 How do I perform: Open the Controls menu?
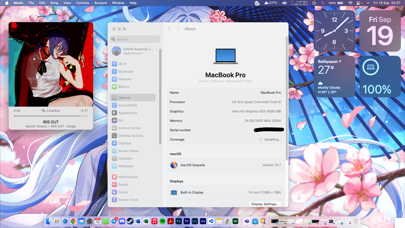click(x=83, y=3)
